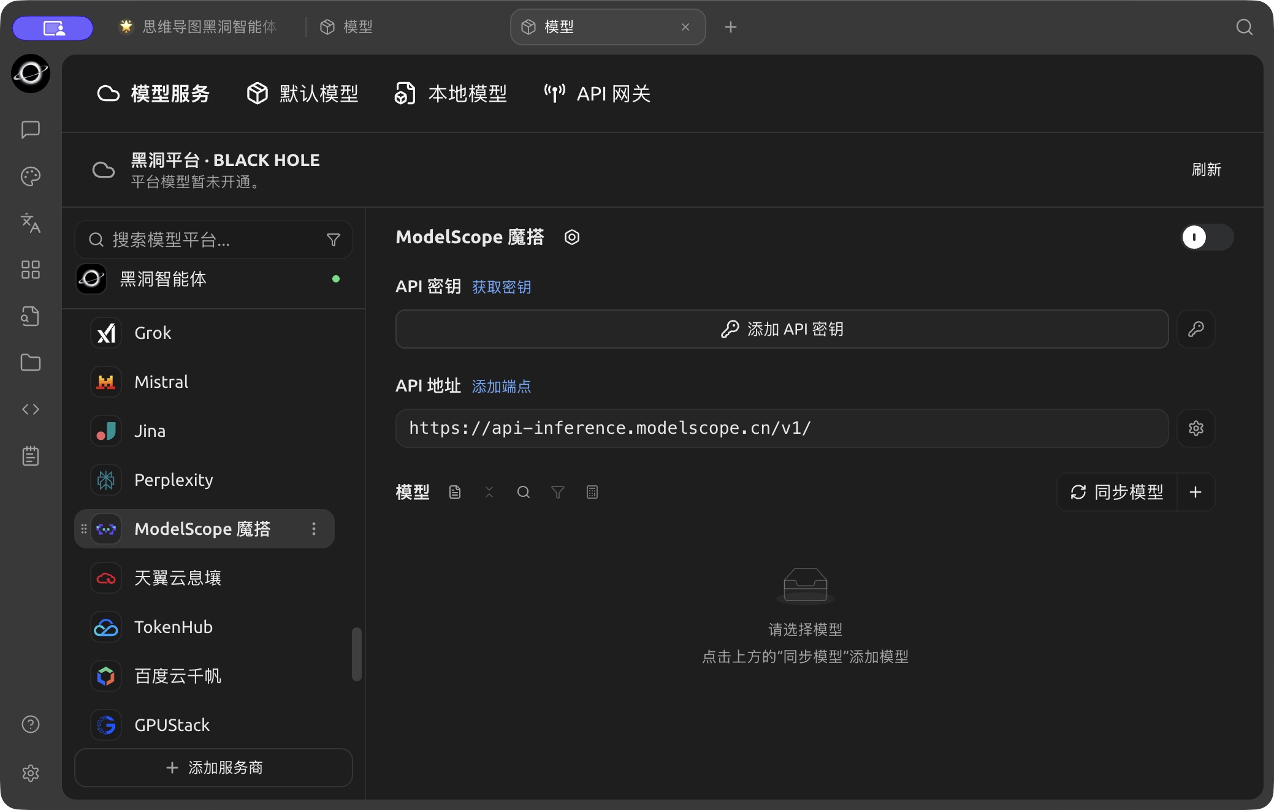The width and height of the screenshot is (1274, 810).
Task: Switch to 思维导图黑洞智能体 tab
Action: point(197,27)
